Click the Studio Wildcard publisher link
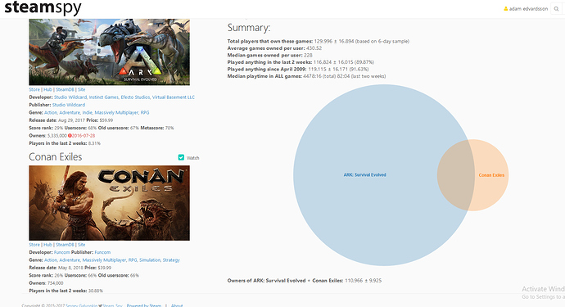Image resolution: width=565 pixels, height=307 pixels. pos(69,105)
